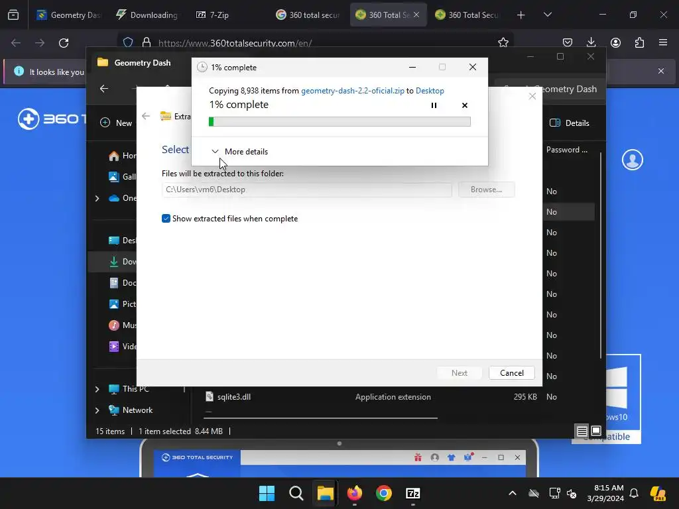Switch to Downloading browser tab
Screen dimensions: 679x509
point(147,15)
